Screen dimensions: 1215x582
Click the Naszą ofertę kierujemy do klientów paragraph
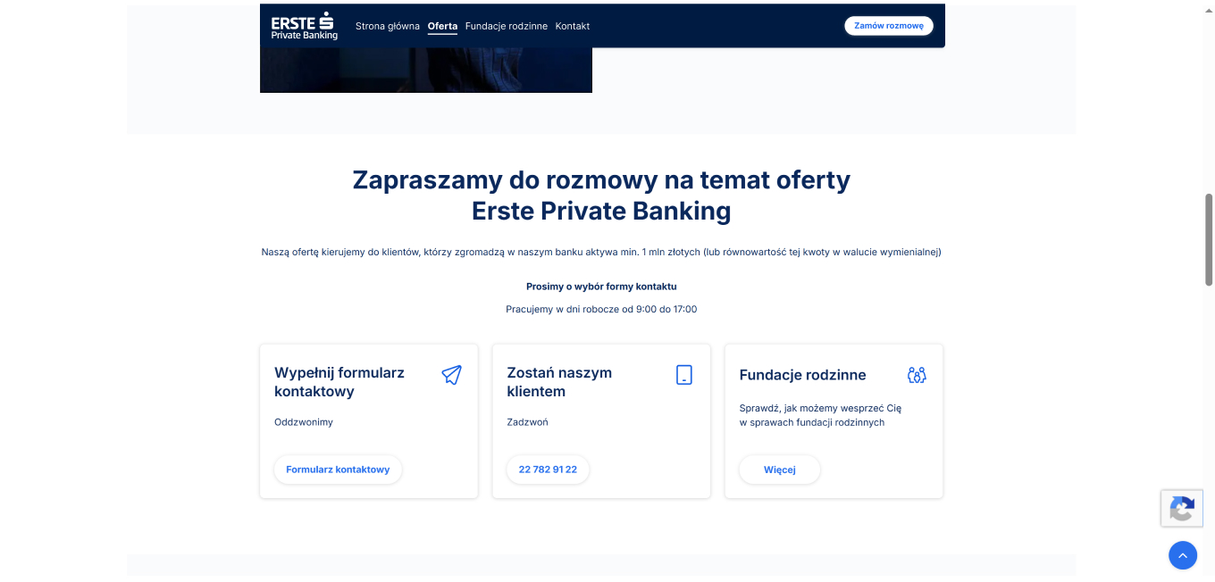(x=601, y=252)
